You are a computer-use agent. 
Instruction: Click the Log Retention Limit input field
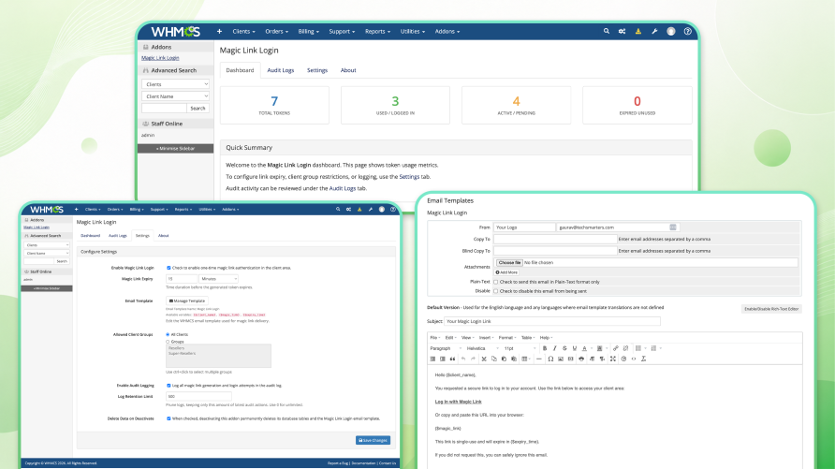(x=198, y=396)
